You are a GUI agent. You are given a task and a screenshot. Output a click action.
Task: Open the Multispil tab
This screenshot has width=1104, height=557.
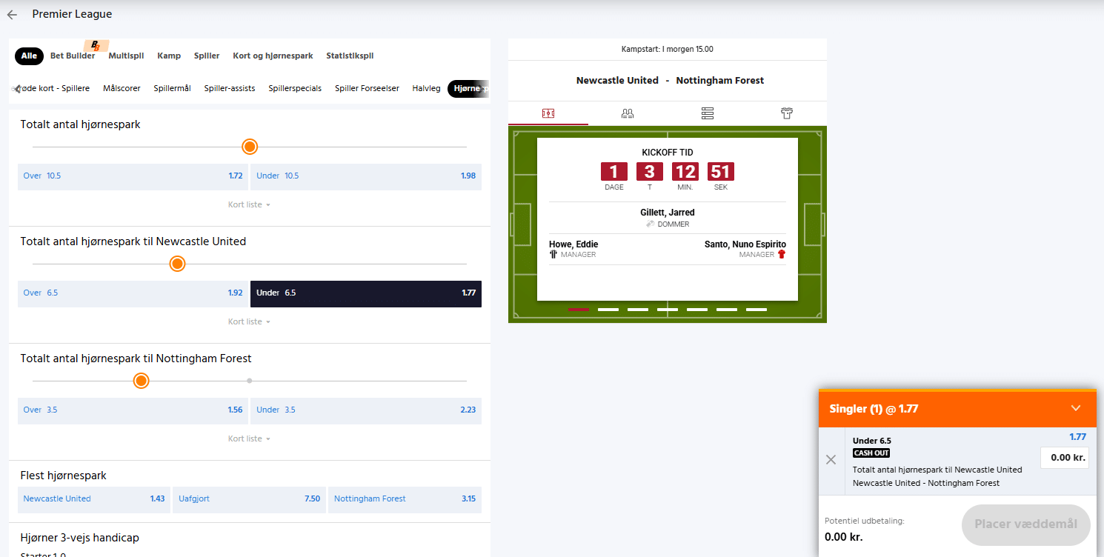[126, 56]
